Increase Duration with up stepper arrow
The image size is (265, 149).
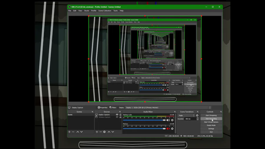point(198,118)
